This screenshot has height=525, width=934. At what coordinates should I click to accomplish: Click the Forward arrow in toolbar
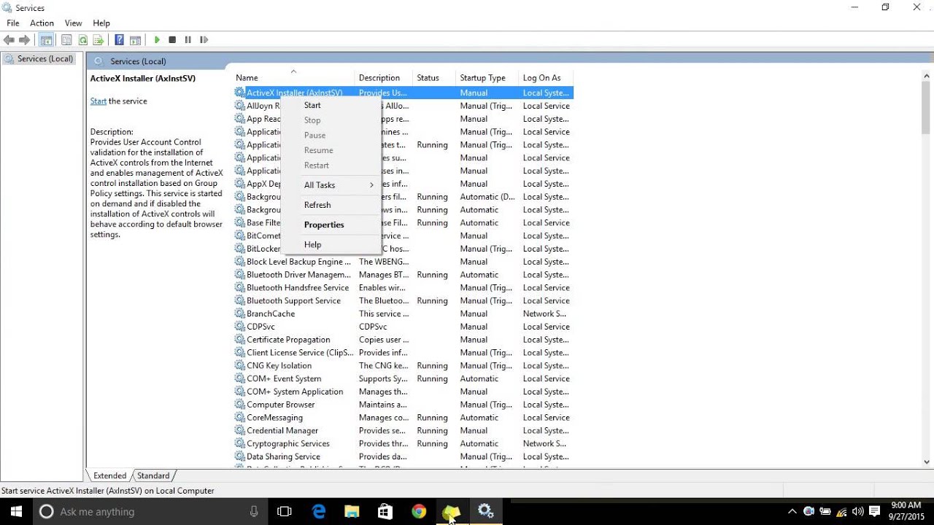click(x=25, y=40)
